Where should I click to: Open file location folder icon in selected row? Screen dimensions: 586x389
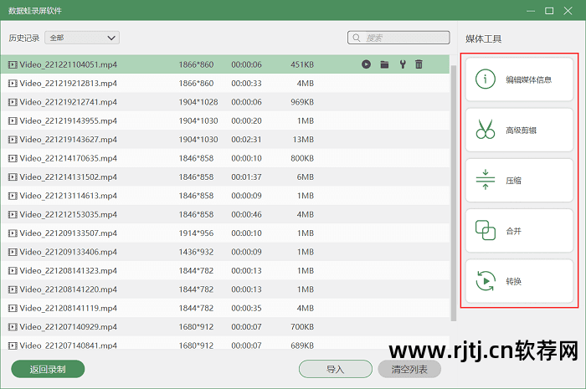pos(384,64)
